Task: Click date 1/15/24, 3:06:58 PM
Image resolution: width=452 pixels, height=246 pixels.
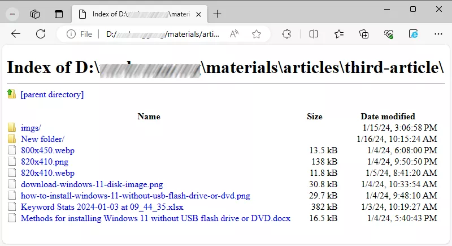Action: [400, 128]
